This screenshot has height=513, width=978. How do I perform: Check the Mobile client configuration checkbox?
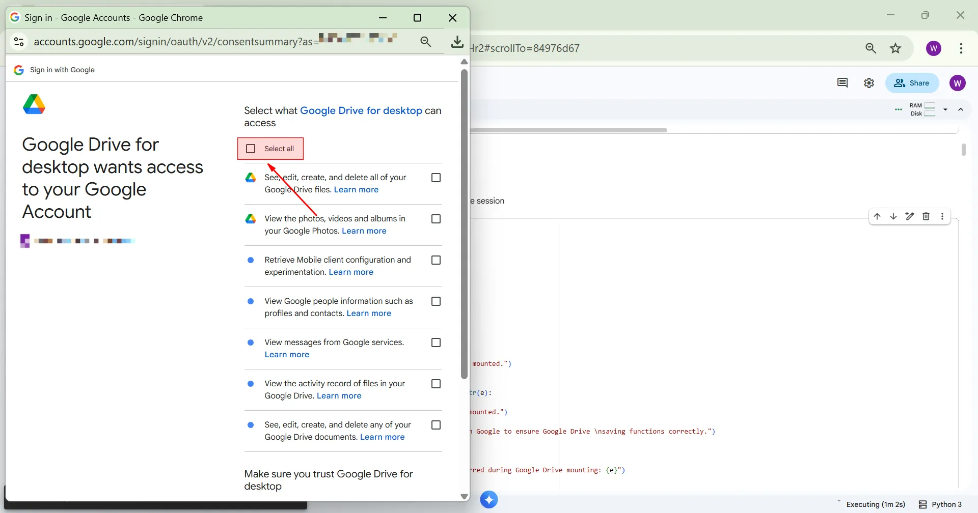[x=436, y=260]
